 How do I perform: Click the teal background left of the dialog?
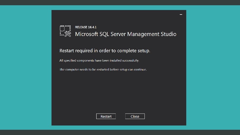[25, 67]
